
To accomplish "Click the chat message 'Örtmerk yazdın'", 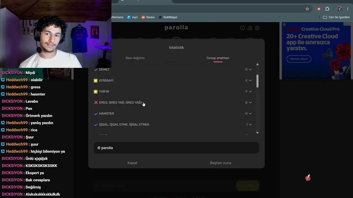I will coord(39,116).
